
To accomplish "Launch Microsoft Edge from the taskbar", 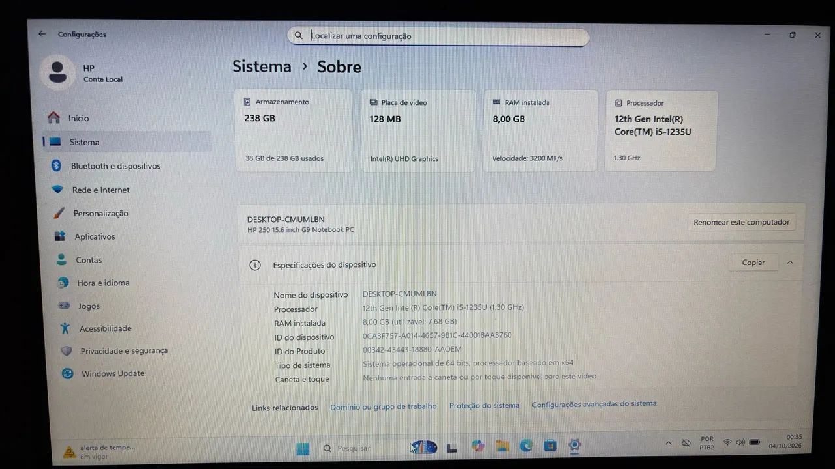I will [x=526, y=446].
